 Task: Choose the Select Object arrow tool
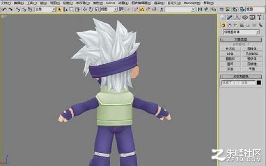click(60, 9)
